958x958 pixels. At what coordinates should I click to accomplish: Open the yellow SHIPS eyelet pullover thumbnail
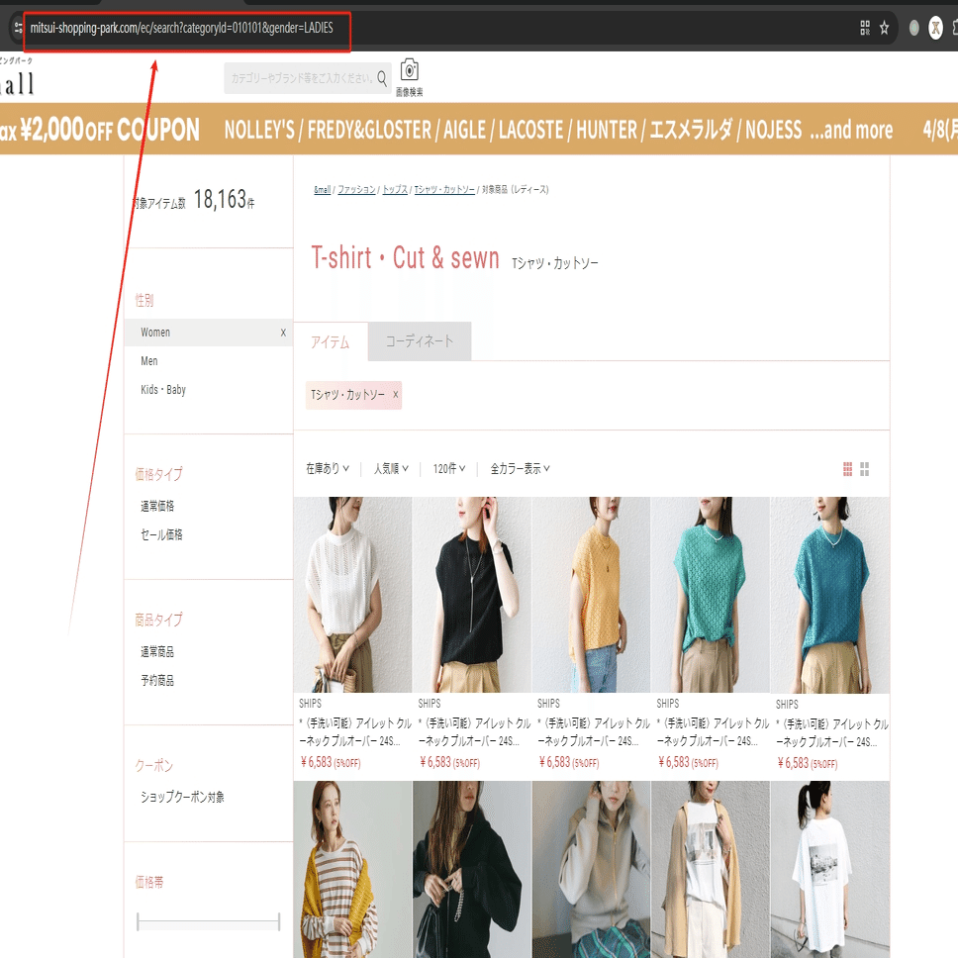591,595
